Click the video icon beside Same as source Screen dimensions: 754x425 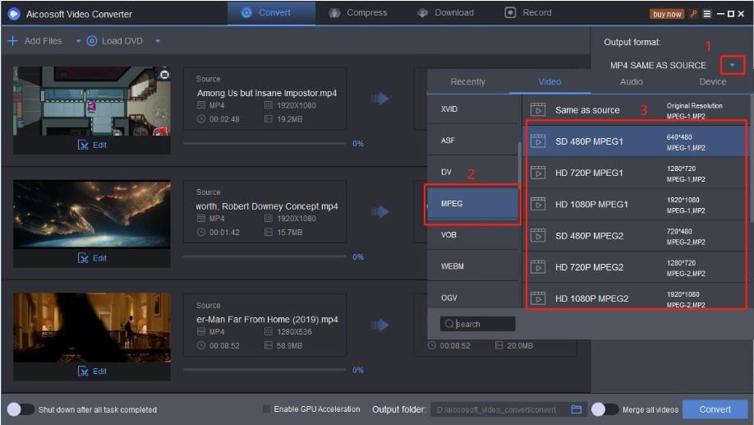pyautogui.click(x=538, y=110)
